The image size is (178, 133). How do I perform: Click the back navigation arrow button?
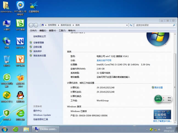[x=32, y=25]
